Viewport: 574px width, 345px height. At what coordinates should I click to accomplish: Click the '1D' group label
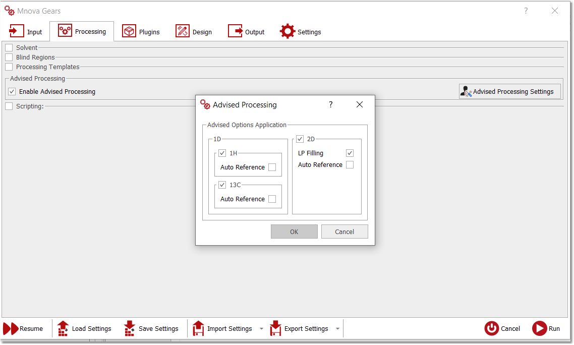(217, 139)
